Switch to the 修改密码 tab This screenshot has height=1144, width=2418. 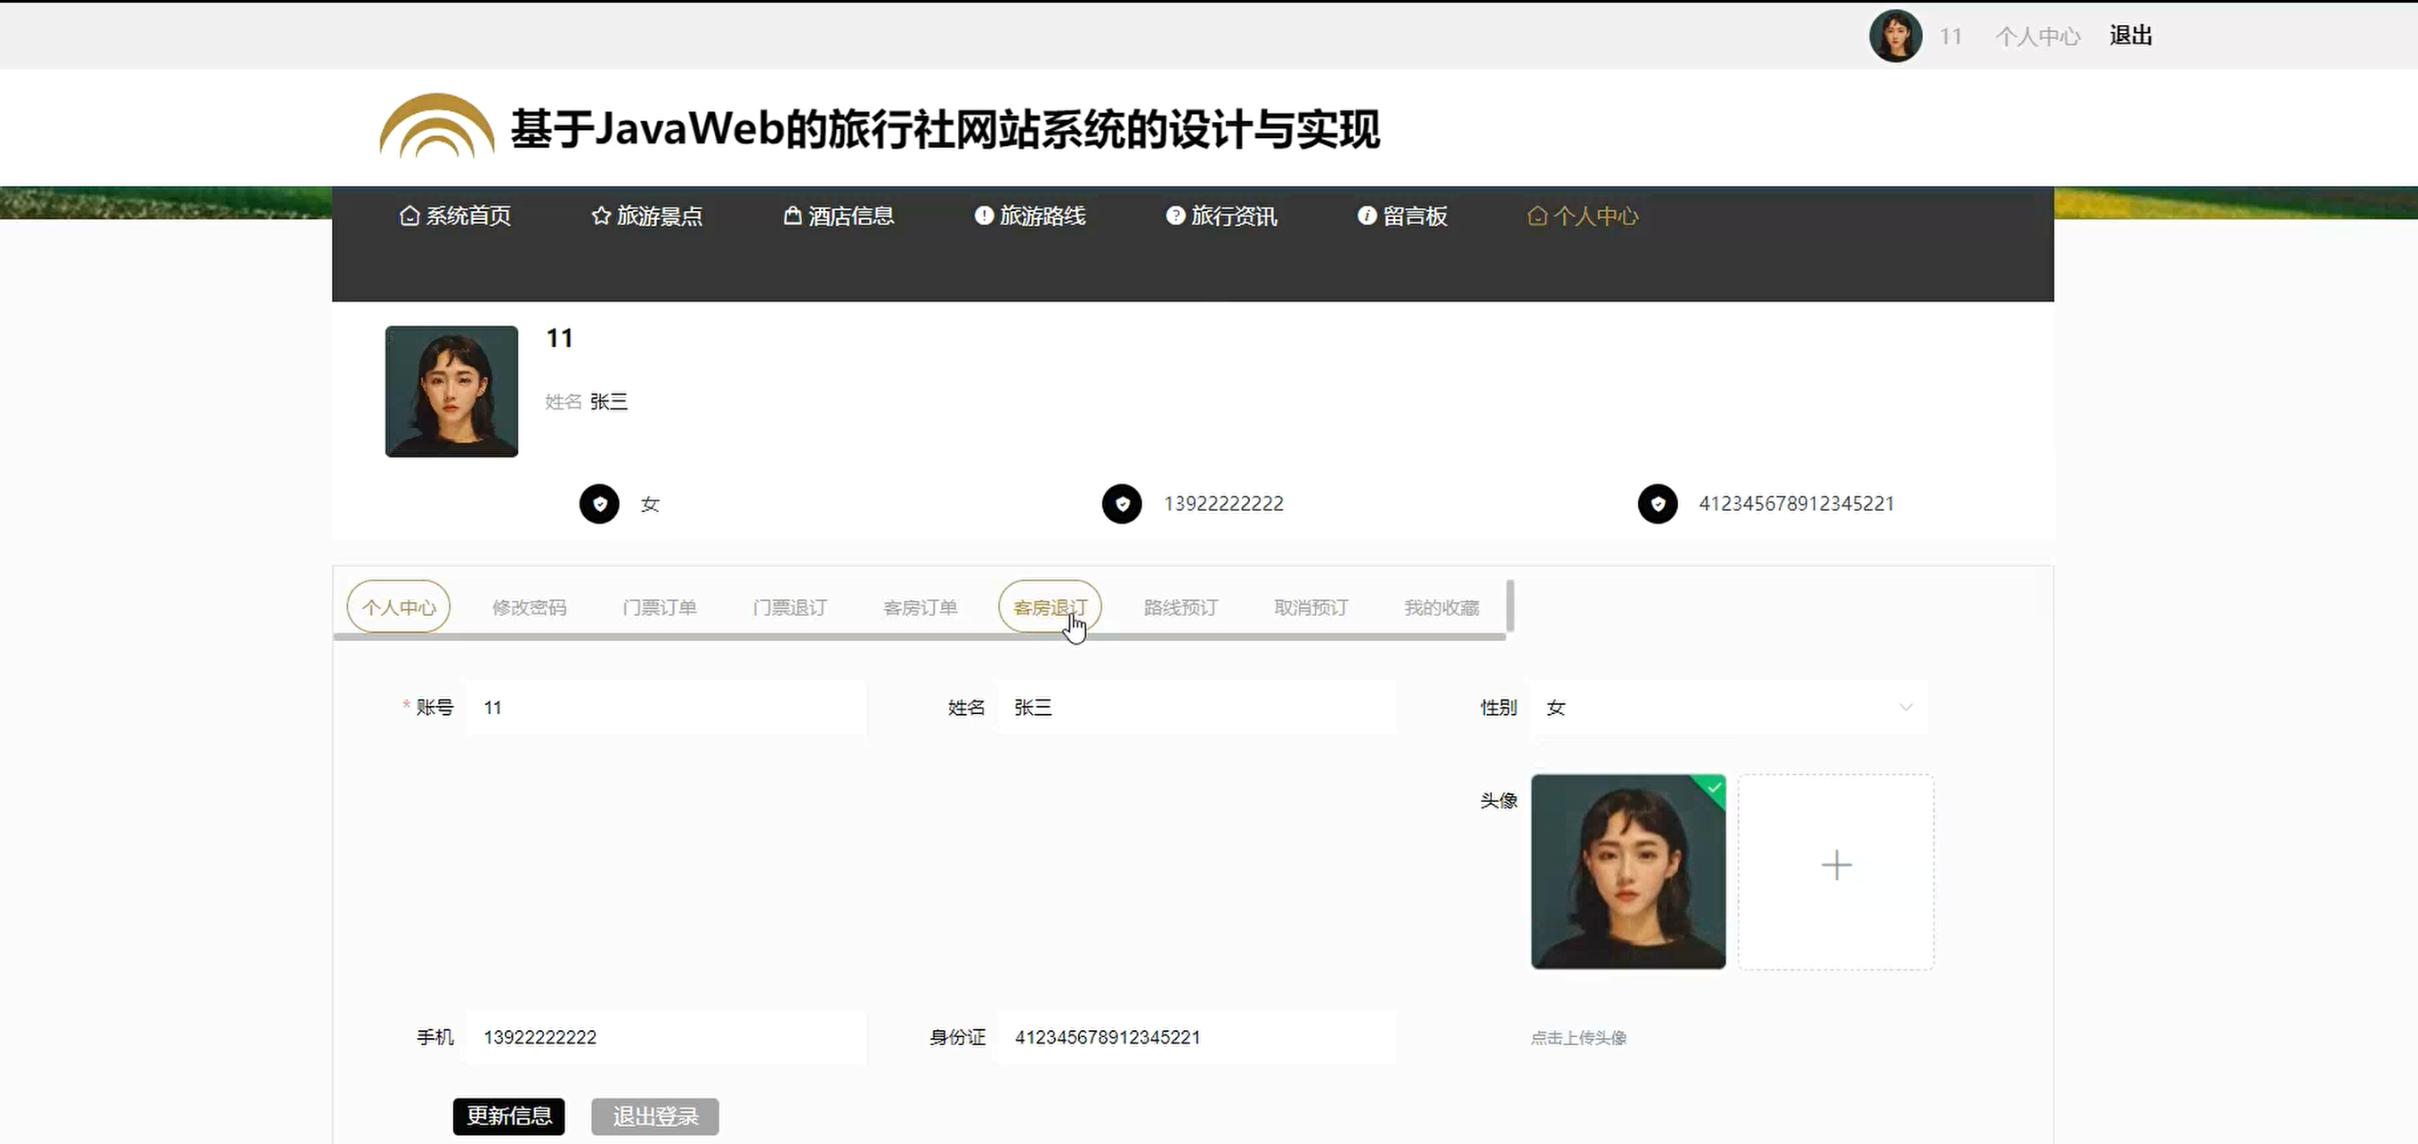coord(530,607)
